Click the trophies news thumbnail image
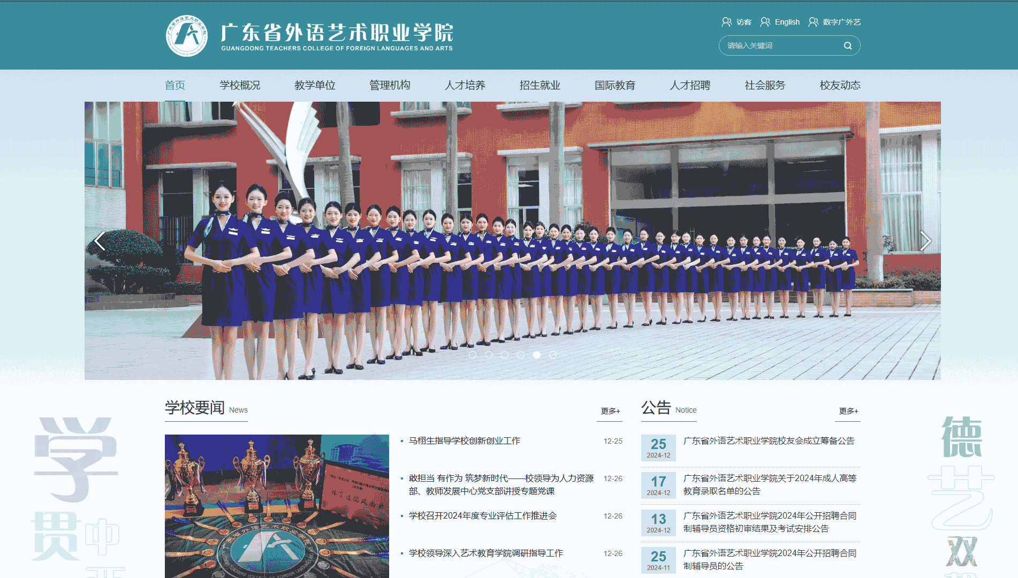The height and width of the screenshot is (578, 1018). pyautogui.click(x=277, y=506)
